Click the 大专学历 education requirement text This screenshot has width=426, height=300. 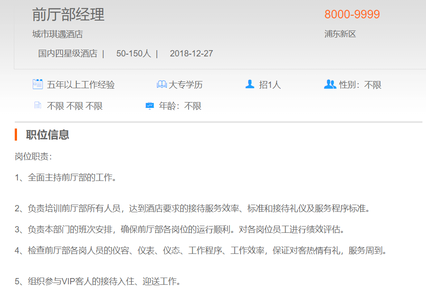(x=186, y=85)
